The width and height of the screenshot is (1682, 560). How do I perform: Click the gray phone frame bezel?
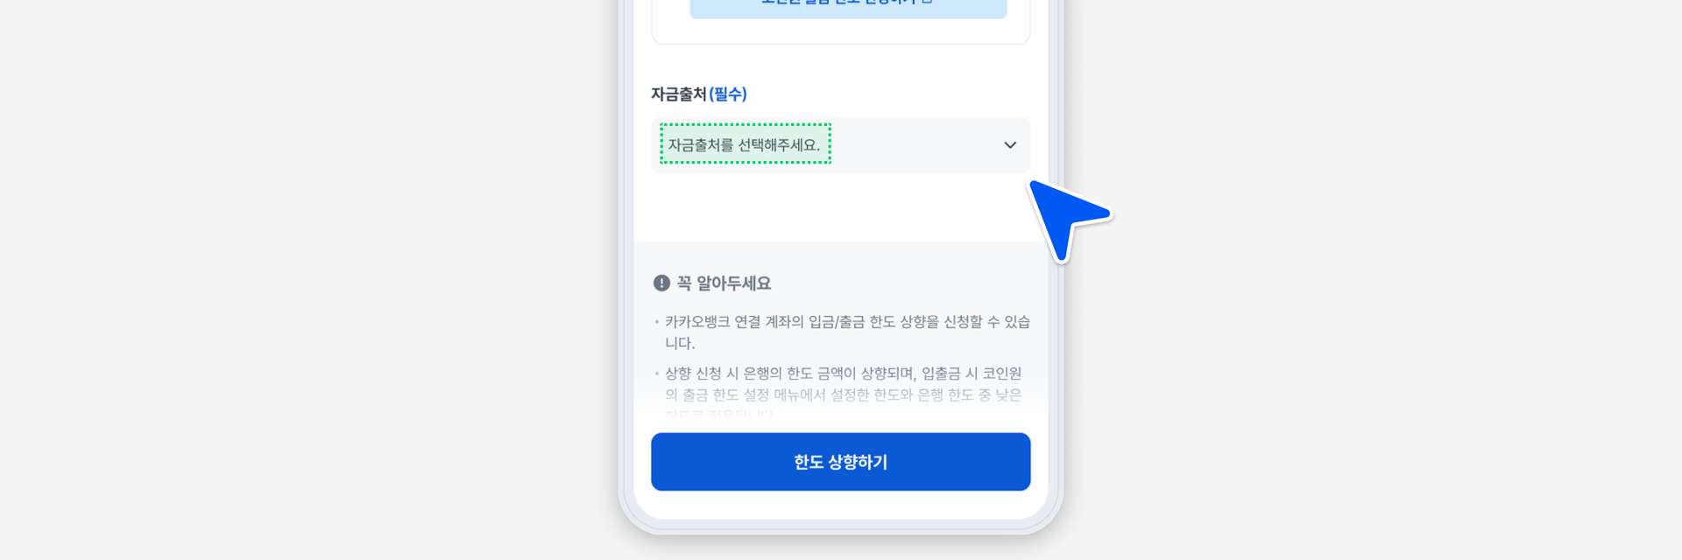pyautogui.click(x=625, y=262)
